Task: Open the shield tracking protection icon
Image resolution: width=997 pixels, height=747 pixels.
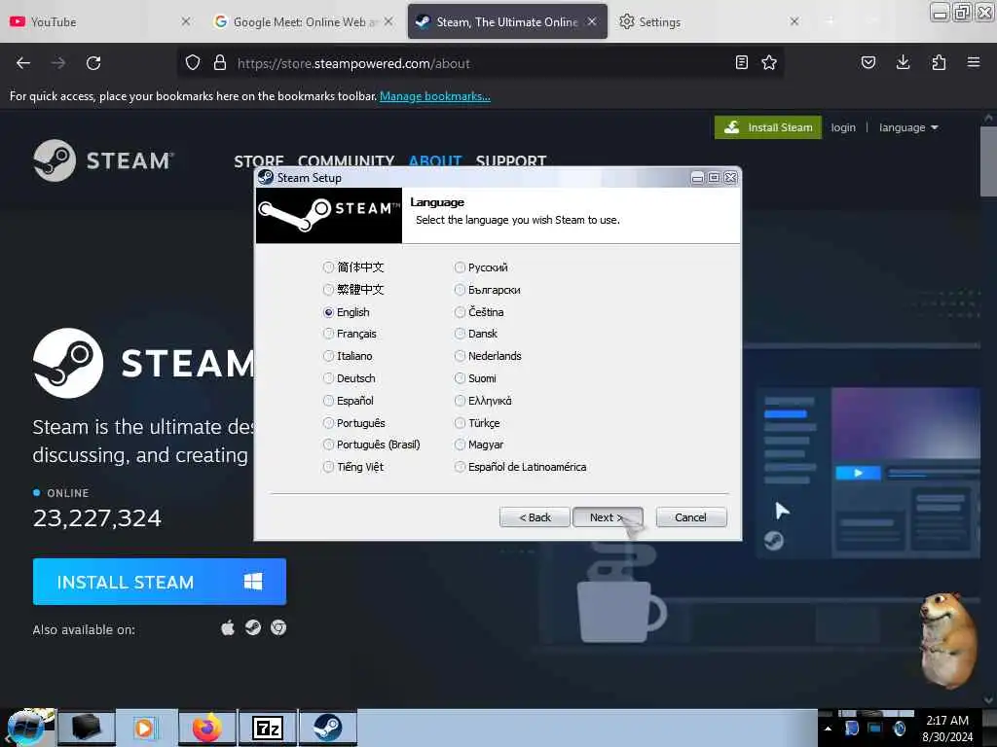Action: [193, 63]
